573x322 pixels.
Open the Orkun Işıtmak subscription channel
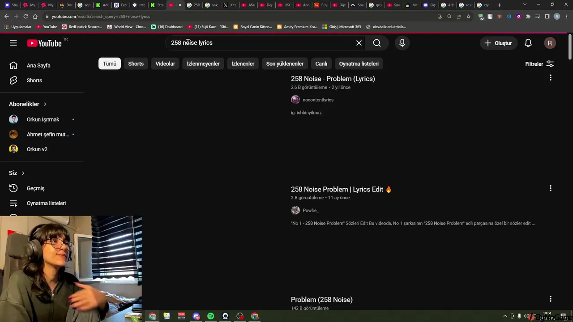pos(42,119)
